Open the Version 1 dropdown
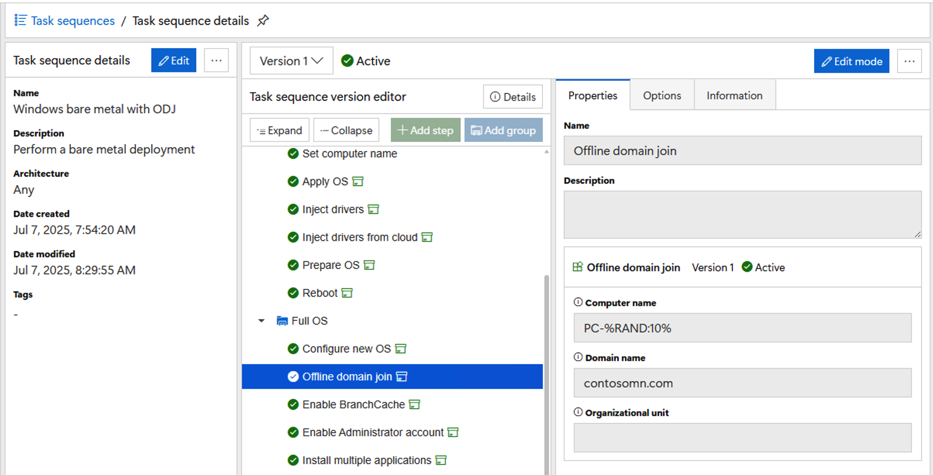Image resolution: width=933 pixels, height=475 pixels. (291, 61)
